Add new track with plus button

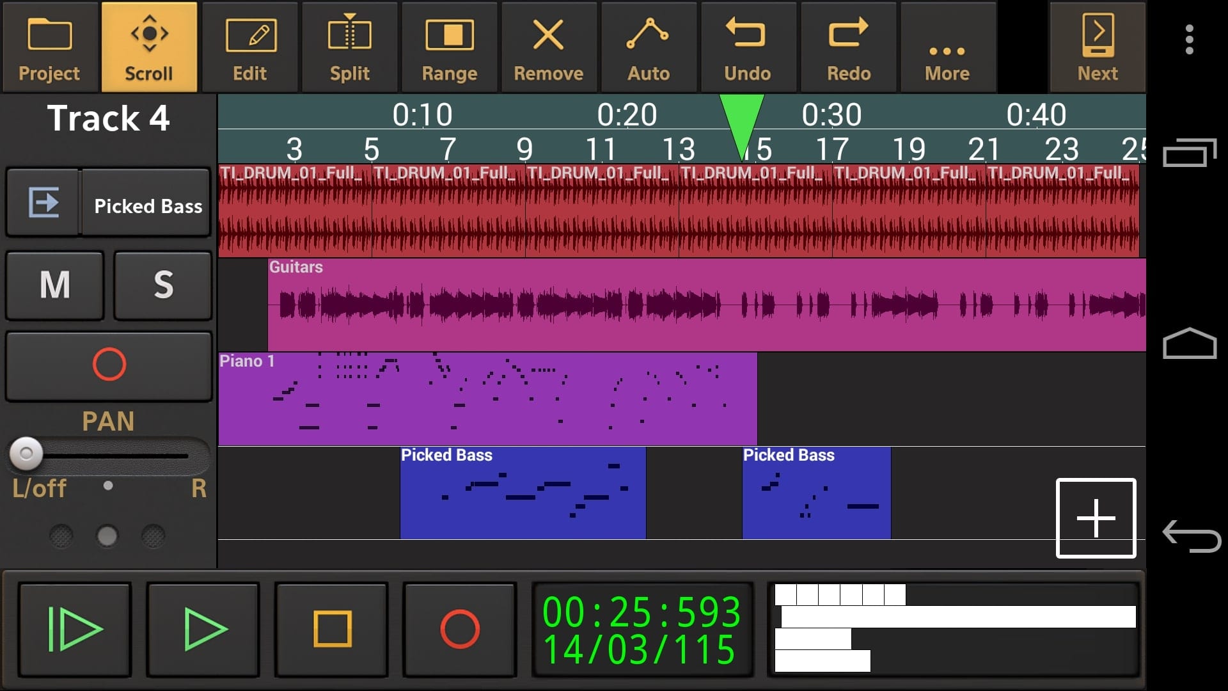coord(1095,518)
